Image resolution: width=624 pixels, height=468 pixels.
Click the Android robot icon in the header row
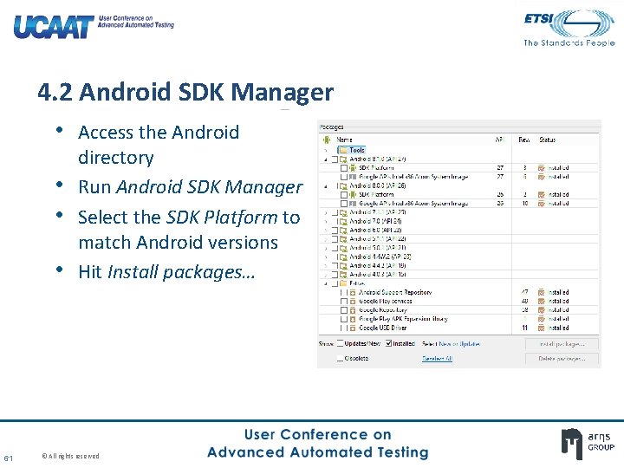(x=327, y=140)
